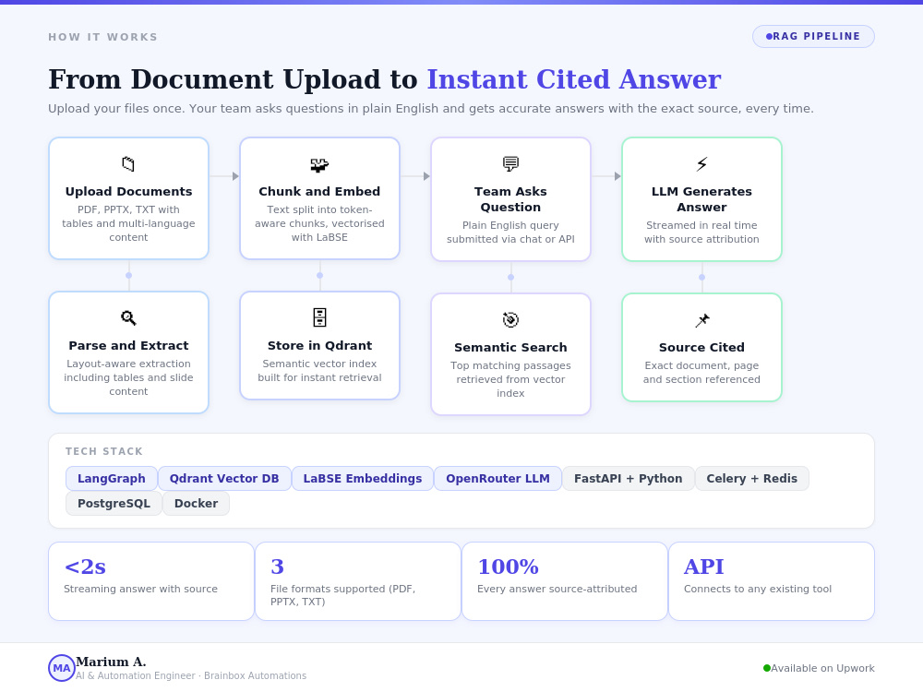Image resolution: width=923 pixels, height=692 pixels.
Task: Click the Chunk and Embed card title
Action: [x=319, y=191]
